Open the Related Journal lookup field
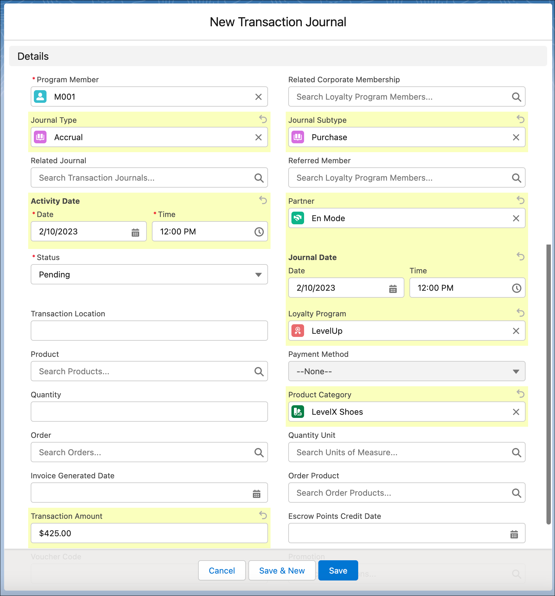Image resolution: width=555 pixels, height=596 pixels. click(149, 178)
